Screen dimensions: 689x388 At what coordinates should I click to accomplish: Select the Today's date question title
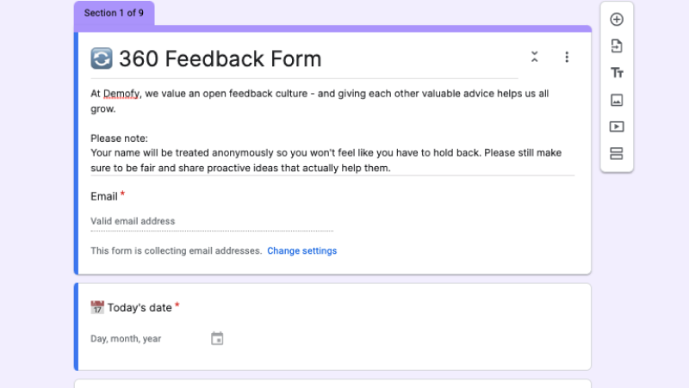139,307
